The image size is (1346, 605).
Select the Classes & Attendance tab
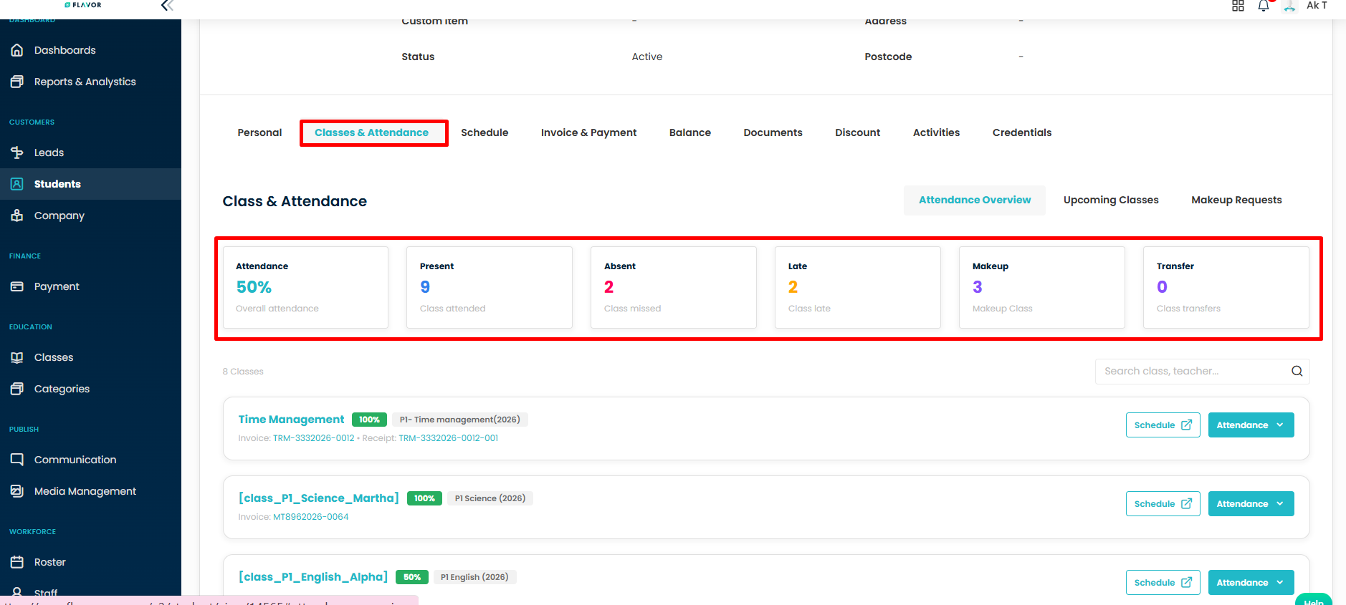tap(371, 132)
